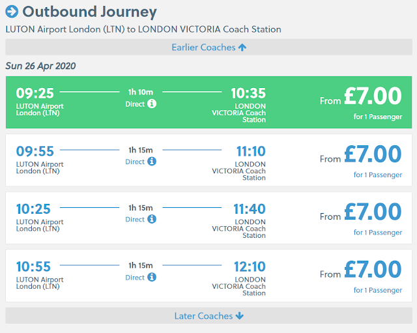Click the info icon on 09:55 coach

(x=152, y=162)
